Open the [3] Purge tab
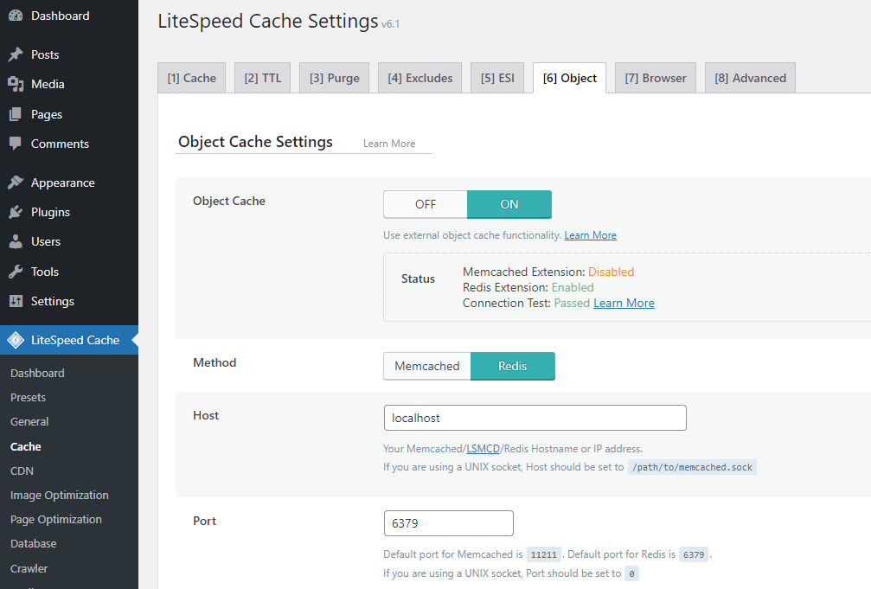The image size is (871, 589). click(335, 78)
